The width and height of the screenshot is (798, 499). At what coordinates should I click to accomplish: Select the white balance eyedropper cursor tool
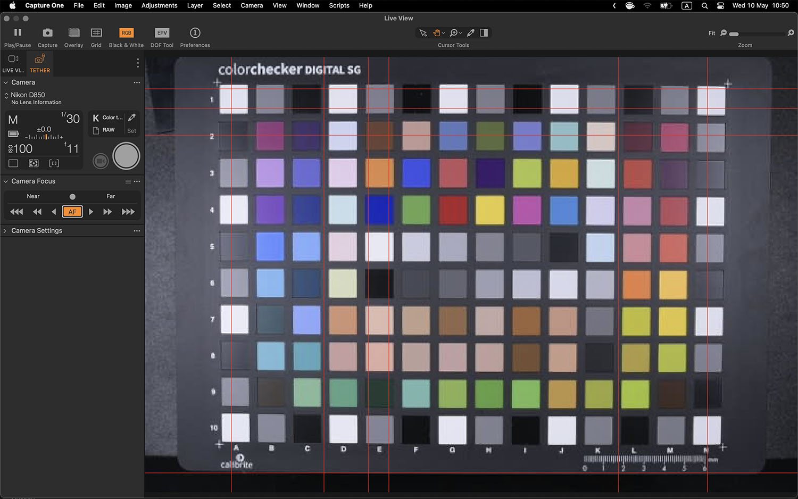coord(471,33)
